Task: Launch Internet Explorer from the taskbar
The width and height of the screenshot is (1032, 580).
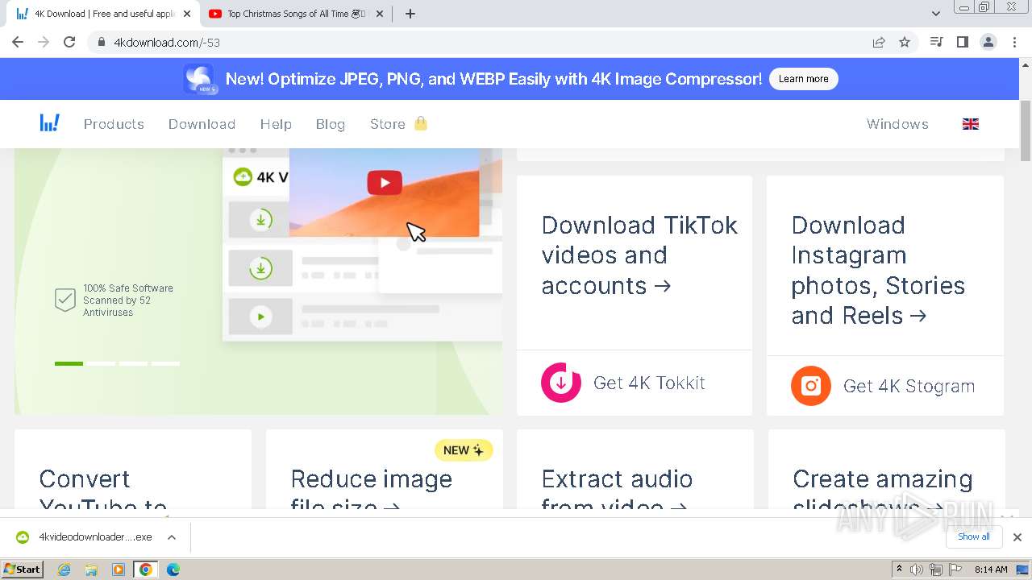Action: tap(64, 570)
